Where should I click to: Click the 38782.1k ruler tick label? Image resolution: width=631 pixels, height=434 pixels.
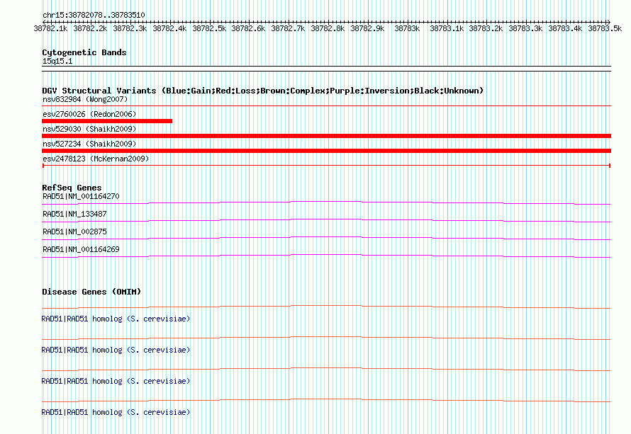click(x=51, y=28)
